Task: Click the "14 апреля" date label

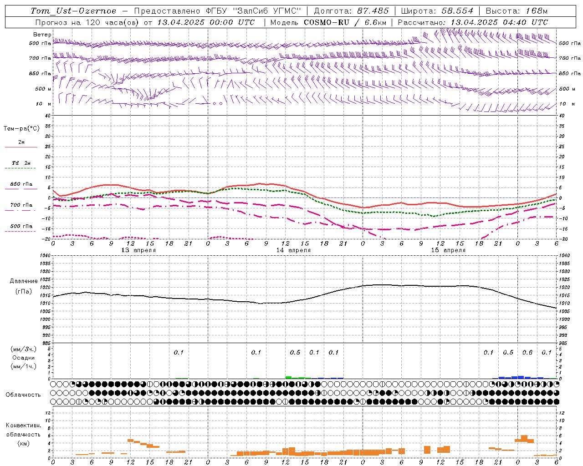Action: click(x=293, y=250)
